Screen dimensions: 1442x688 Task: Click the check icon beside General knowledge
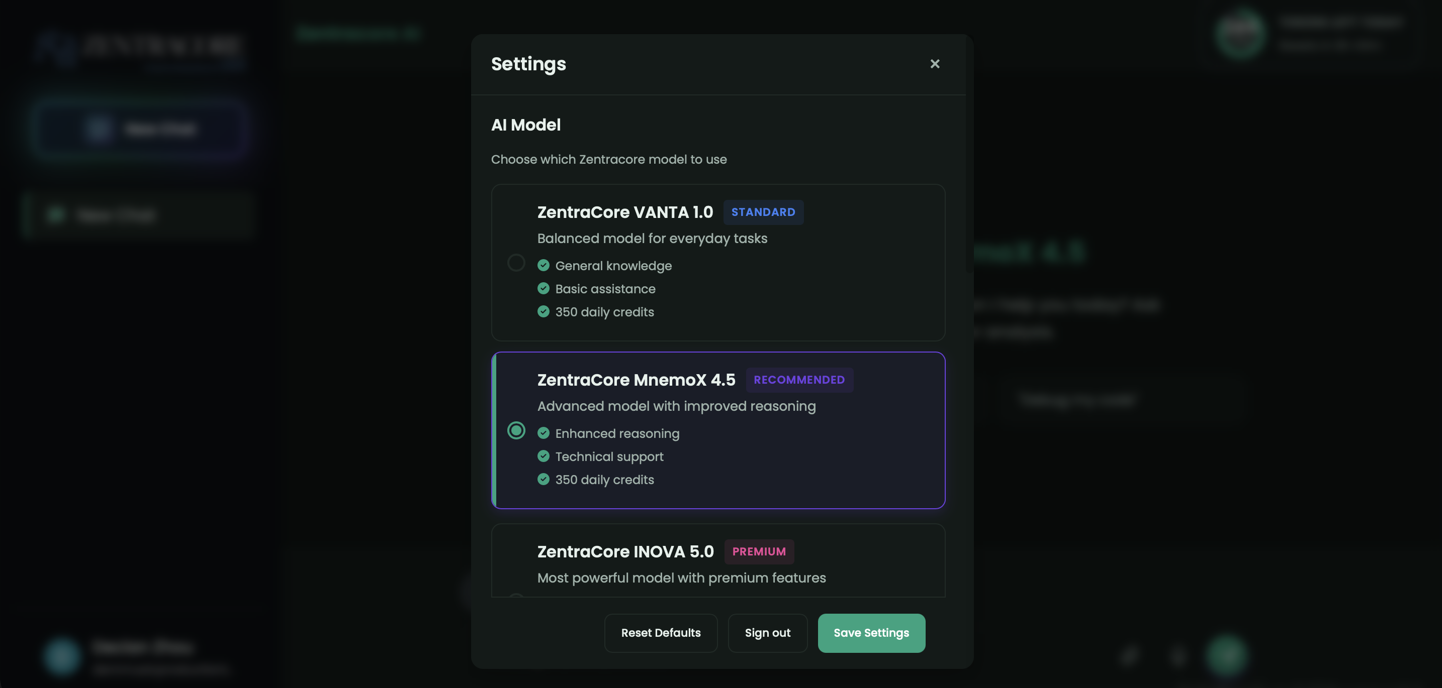click(544, 266)
